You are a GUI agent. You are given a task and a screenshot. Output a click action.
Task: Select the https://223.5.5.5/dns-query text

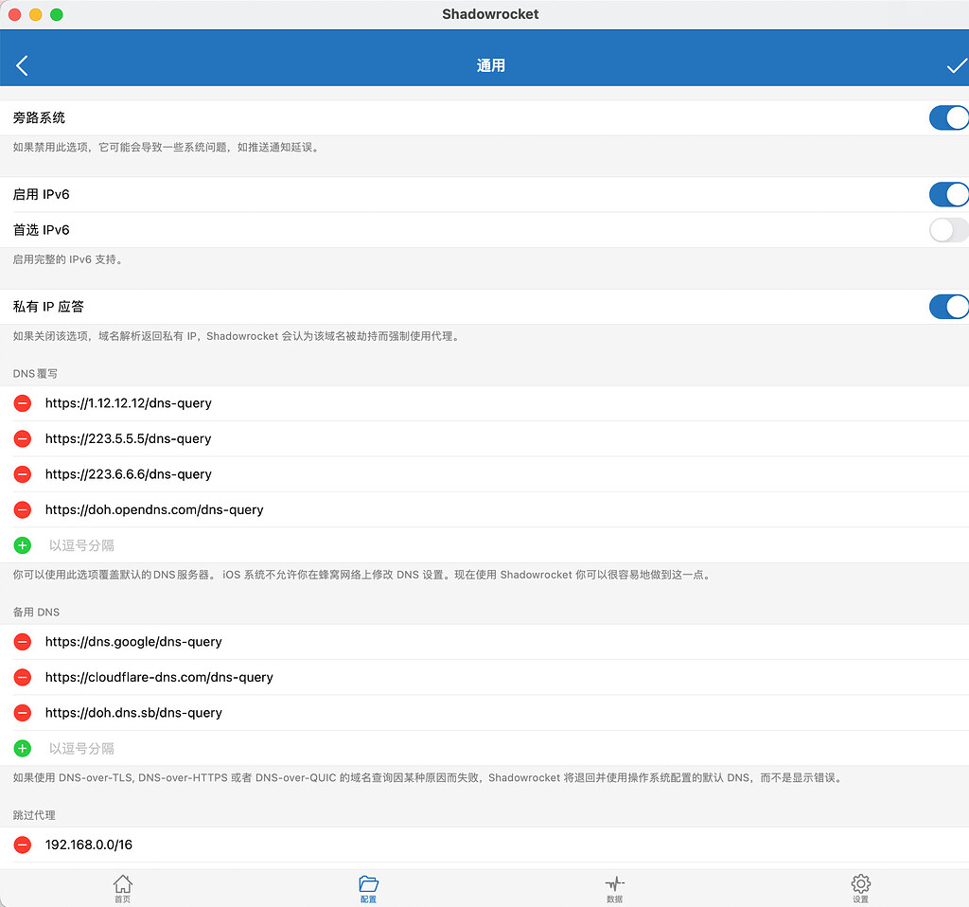(x=129, y=439)
